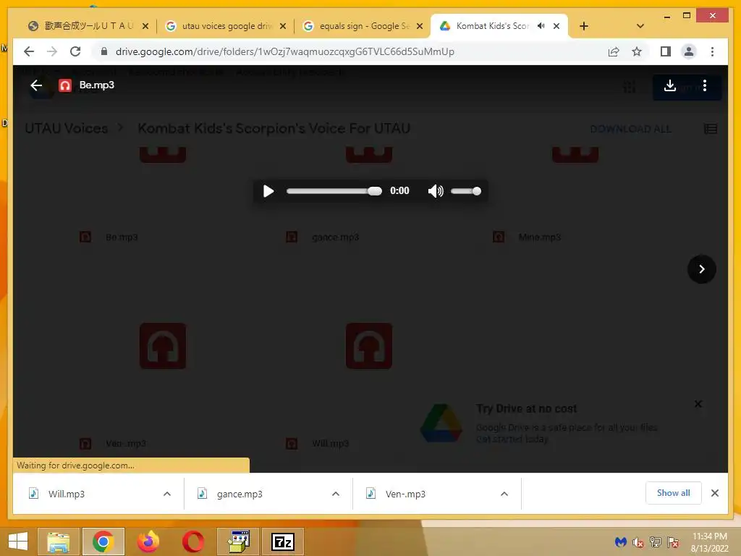
Task: Open Malwarebytes tray icon
Action: pyautogui.click(x=620, y=542)
